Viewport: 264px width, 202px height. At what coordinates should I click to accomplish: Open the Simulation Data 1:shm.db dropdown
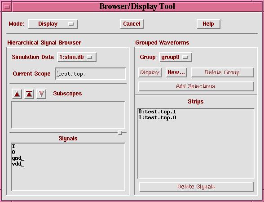(x=77, y=57)
